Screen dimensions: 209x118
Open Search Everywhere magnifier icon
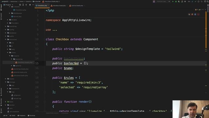(208, 1)
